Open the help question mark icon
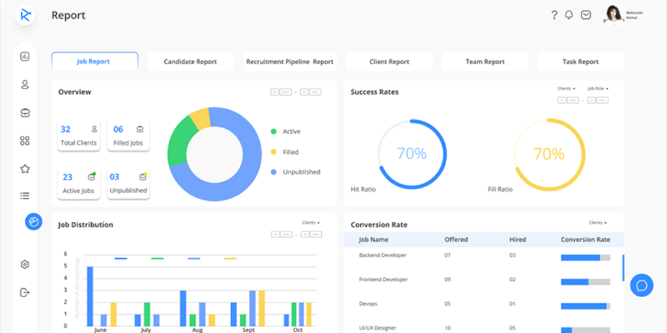 click(x=554, y=15)
